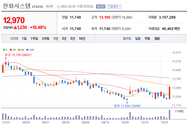Select the 10년 line chart period
Viewport: 187px width, 129px height.
(x=82, y=38)
